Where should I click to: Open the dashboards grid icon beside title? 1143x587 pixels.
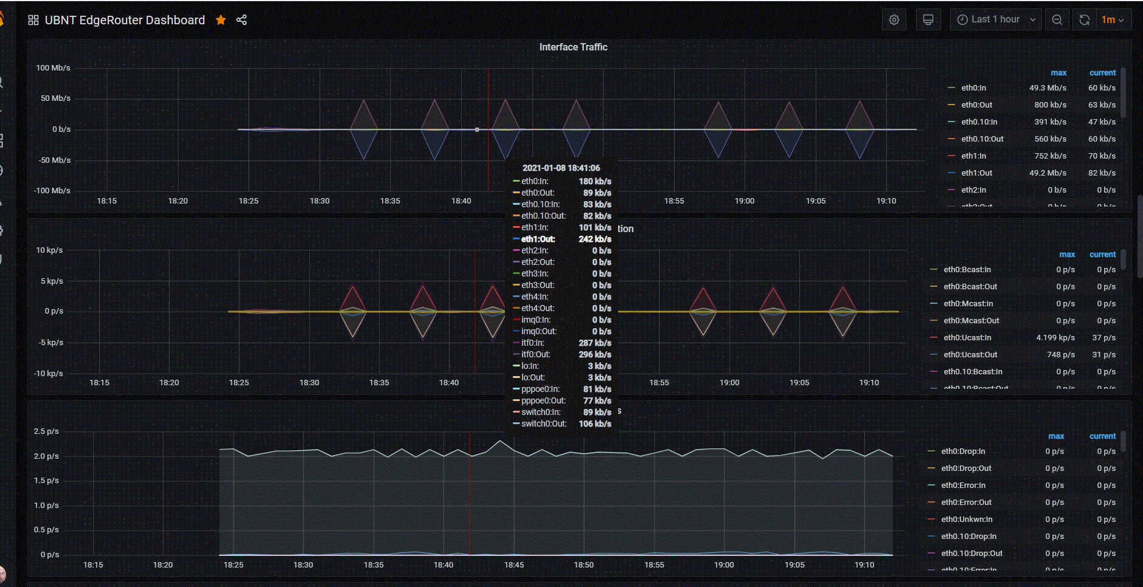[x=33, y=20]
